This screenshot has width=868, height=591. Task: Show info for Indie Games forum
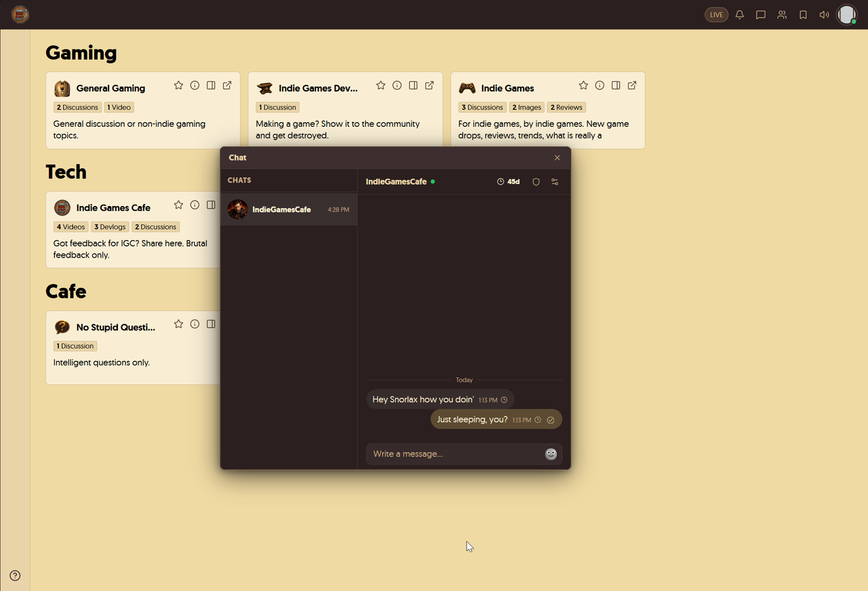coord(599,85)
